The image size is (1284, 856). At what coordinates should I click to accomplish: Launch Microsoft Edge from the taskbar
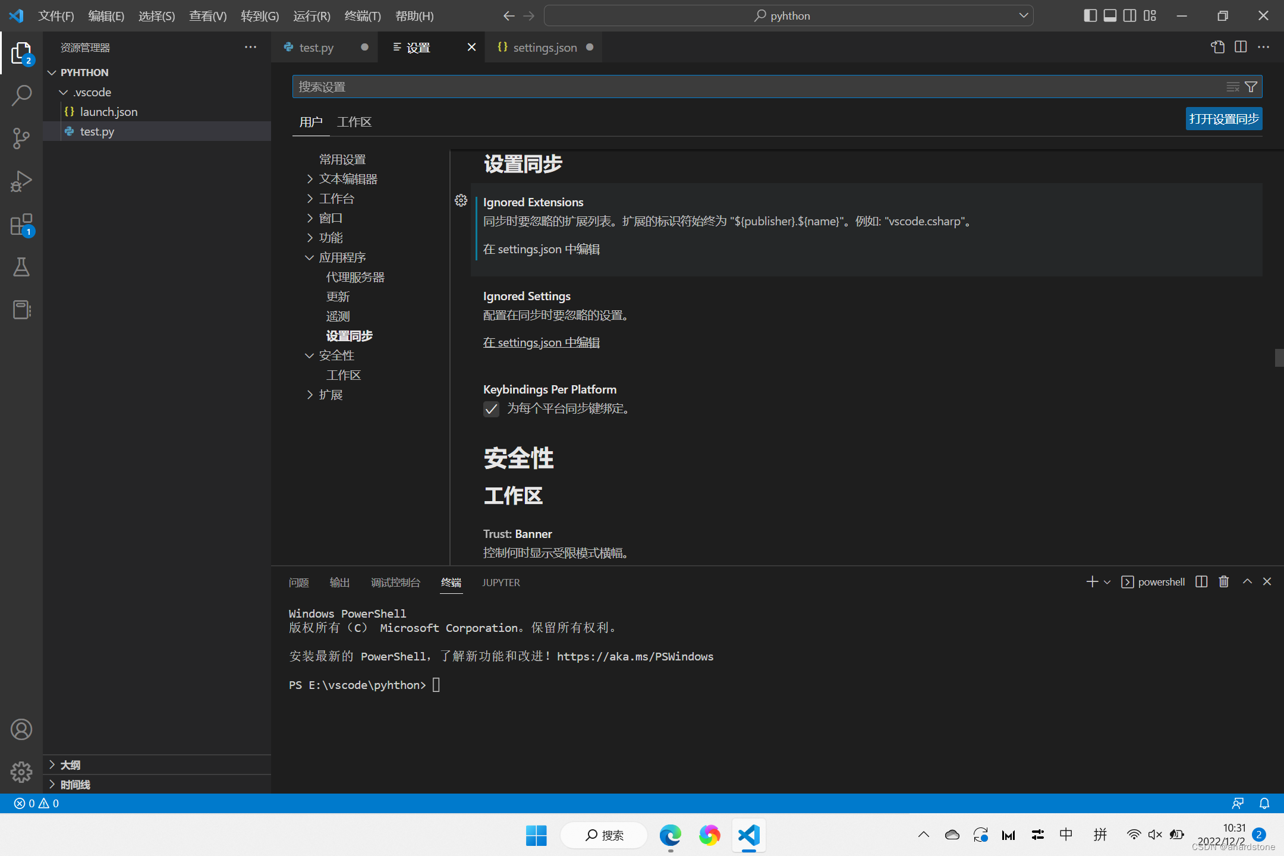670,835
